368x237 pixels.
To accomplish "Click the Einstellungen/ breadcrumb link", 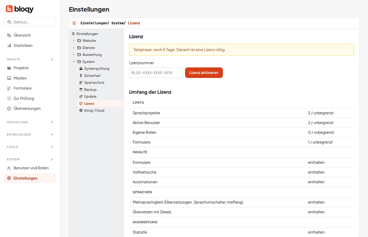I will tap(95, 23).
